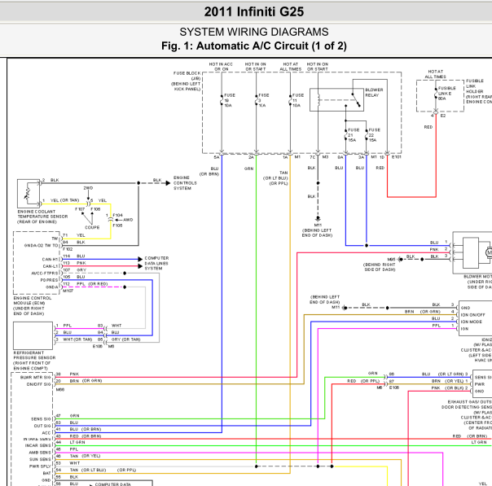The height and width of the screenshot is (486, 492).
Task: Click the 'GRY (OR TAN)' wire label
Action: [x=125, y=339]
